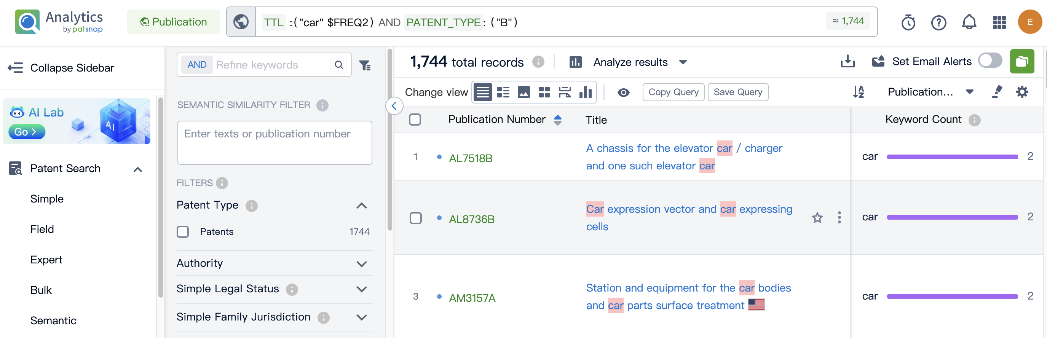The height and width of the screenshot is (338, 1047).
Task: Click the Copy Query button
Action: 673,92
